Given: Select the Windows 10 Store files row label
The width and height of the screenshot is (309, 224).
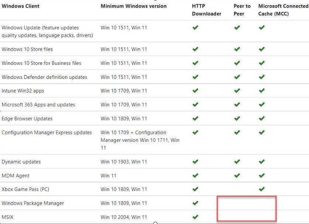Looking at the screenshot, I should tap(27, 49).
